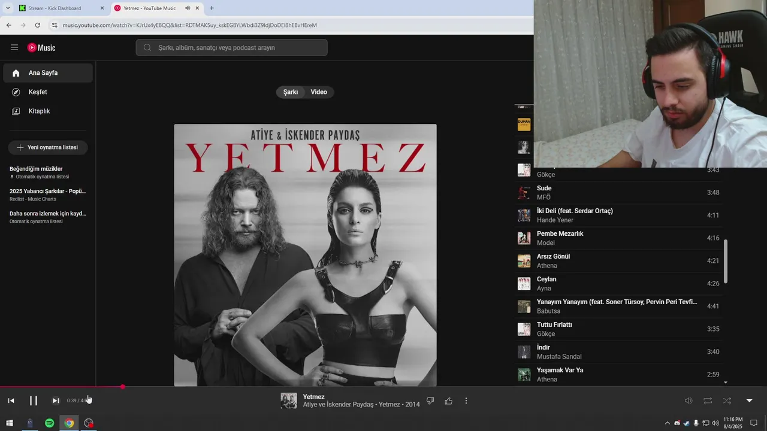Toggle repeat mode
The width and height of the screenshot is (767, 431).
[708, 400]
